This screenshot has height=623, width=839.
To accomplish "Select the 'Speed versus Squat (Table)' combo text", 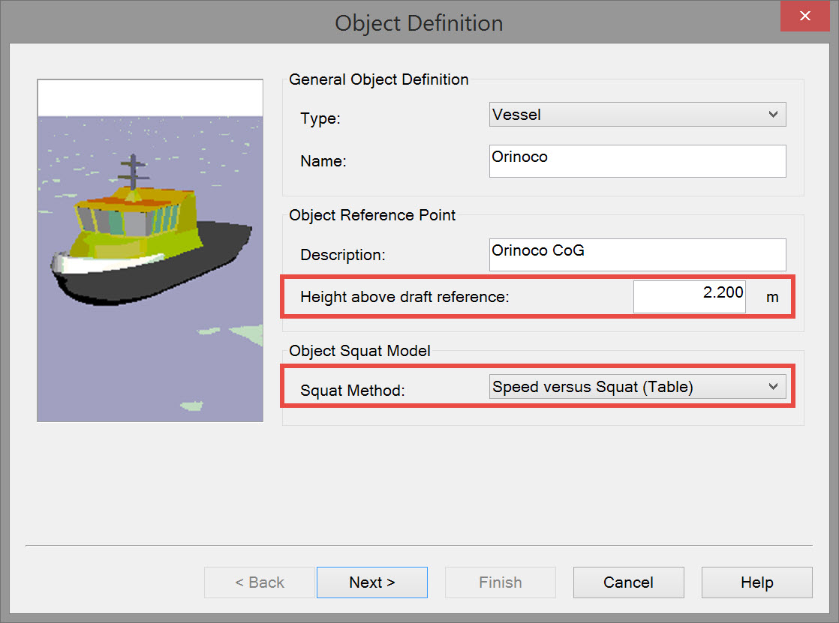I will [593, 387].
